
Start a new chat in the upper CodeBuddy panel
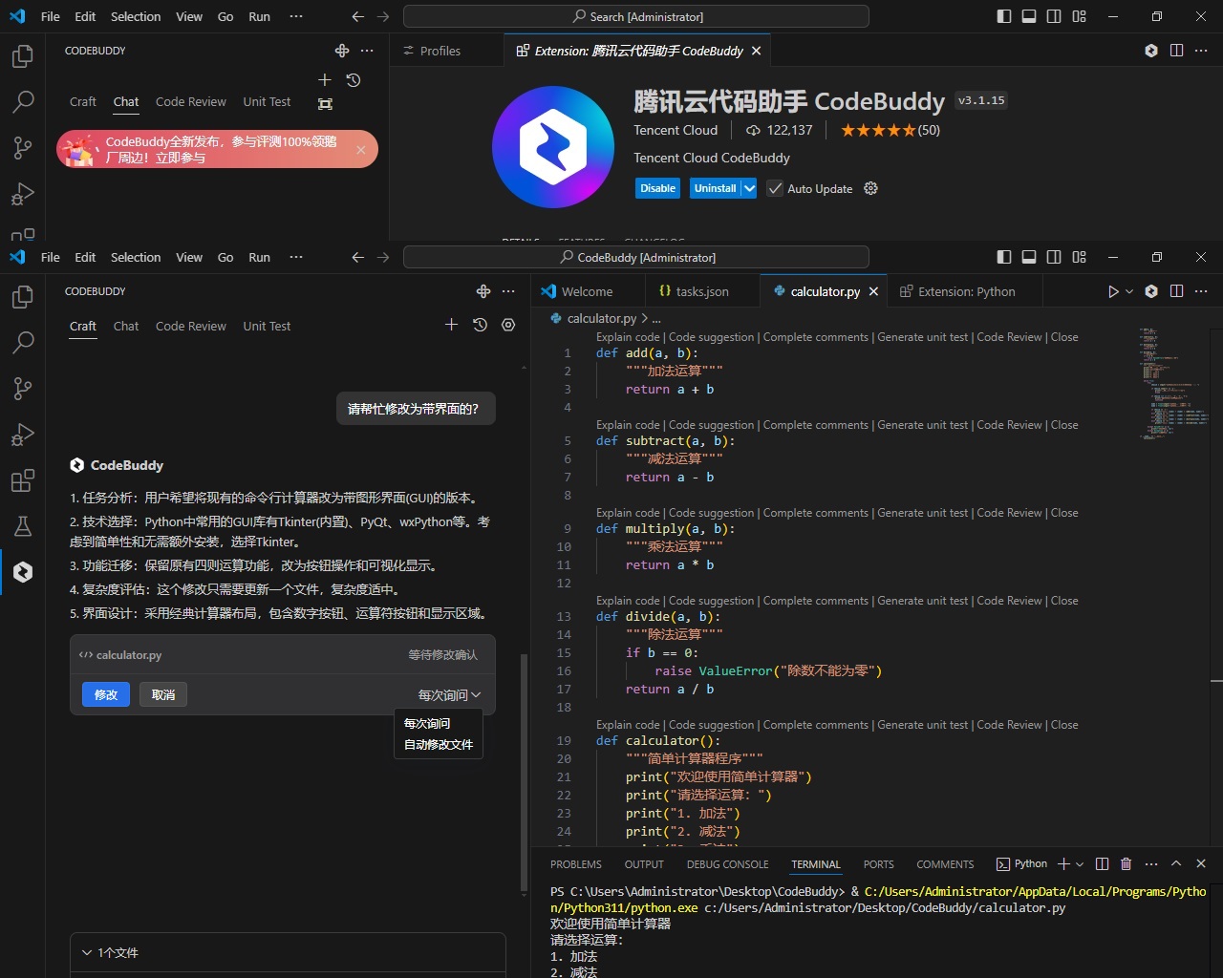325,80
